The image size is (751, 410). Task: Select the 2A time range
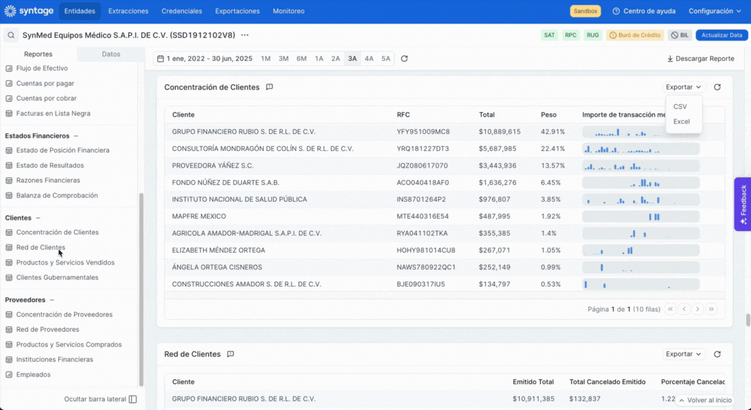coord(336,59)
